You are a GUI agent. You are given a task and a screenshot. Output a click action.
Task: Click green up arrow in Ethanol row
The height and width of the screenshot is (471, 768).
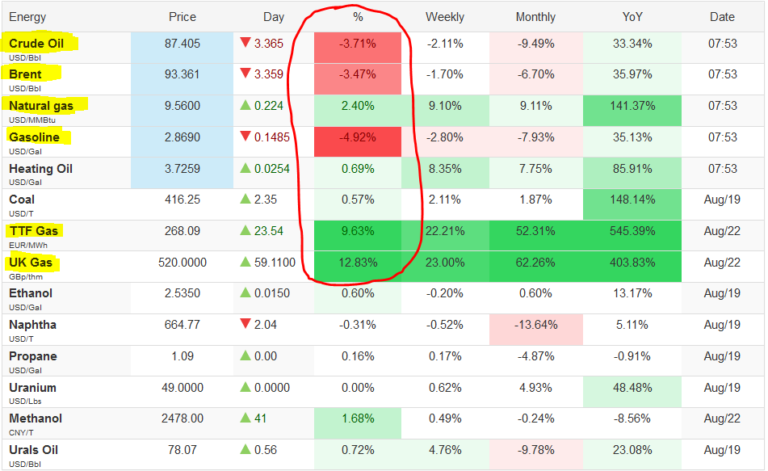click(x=246, y=292)
